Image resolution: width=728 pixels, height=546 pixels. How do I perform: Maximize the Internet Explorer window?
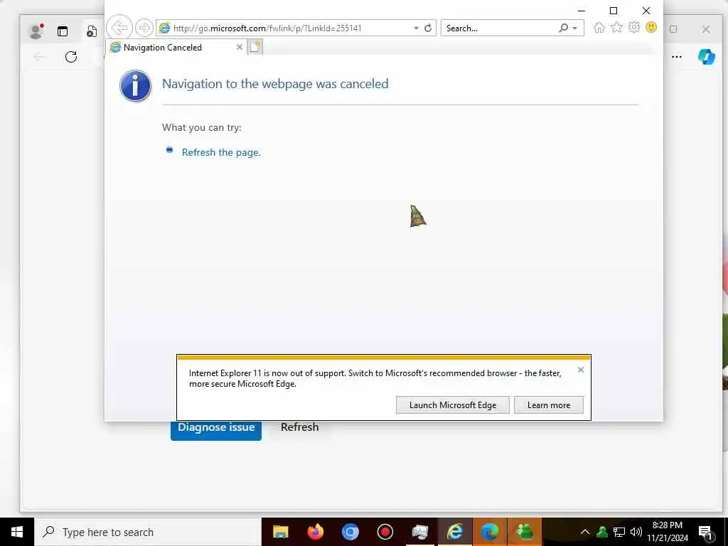(614, 11)
